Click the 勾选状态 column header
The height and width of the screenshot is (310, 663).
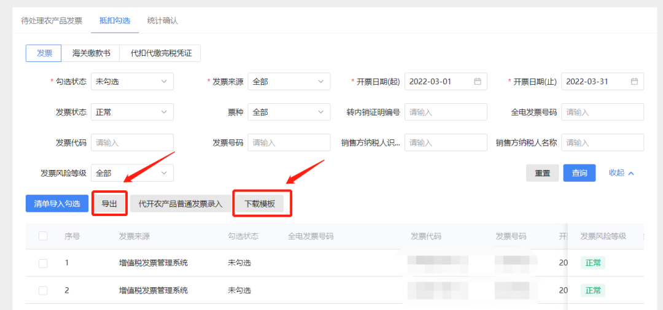tap(243, 236)
